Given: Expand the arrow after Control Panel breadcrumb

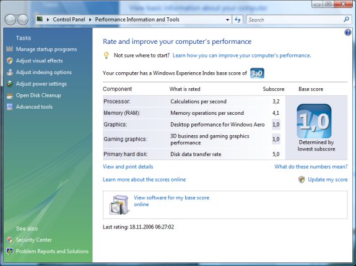Looking at the screenshot, I should (90, 20).
